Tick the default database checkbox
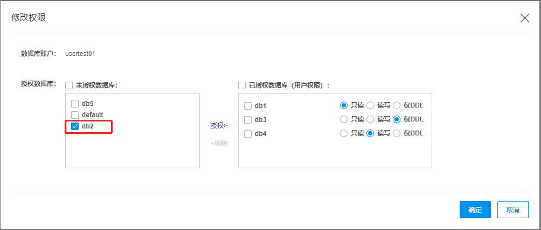Image resolution: width=541 pixels, height=230 pixels. (x=75, y=115)
